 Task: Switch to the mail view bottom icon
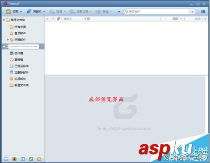pyautogui.click(x=6, y=159)
